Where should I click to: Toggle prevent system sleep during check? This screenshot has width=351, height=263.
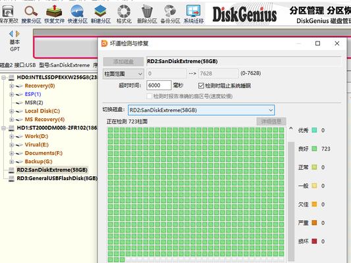[x=201, y=85]
